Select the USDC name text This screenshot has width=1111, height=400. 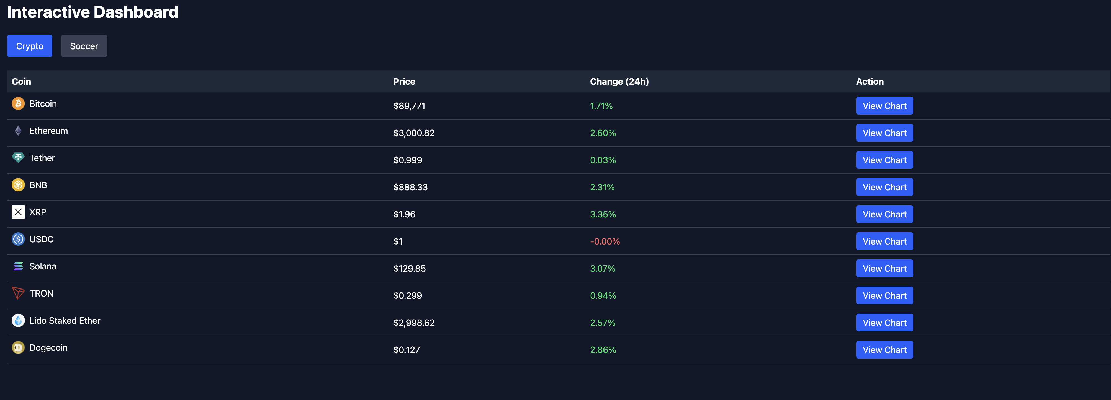pos(42,240)
